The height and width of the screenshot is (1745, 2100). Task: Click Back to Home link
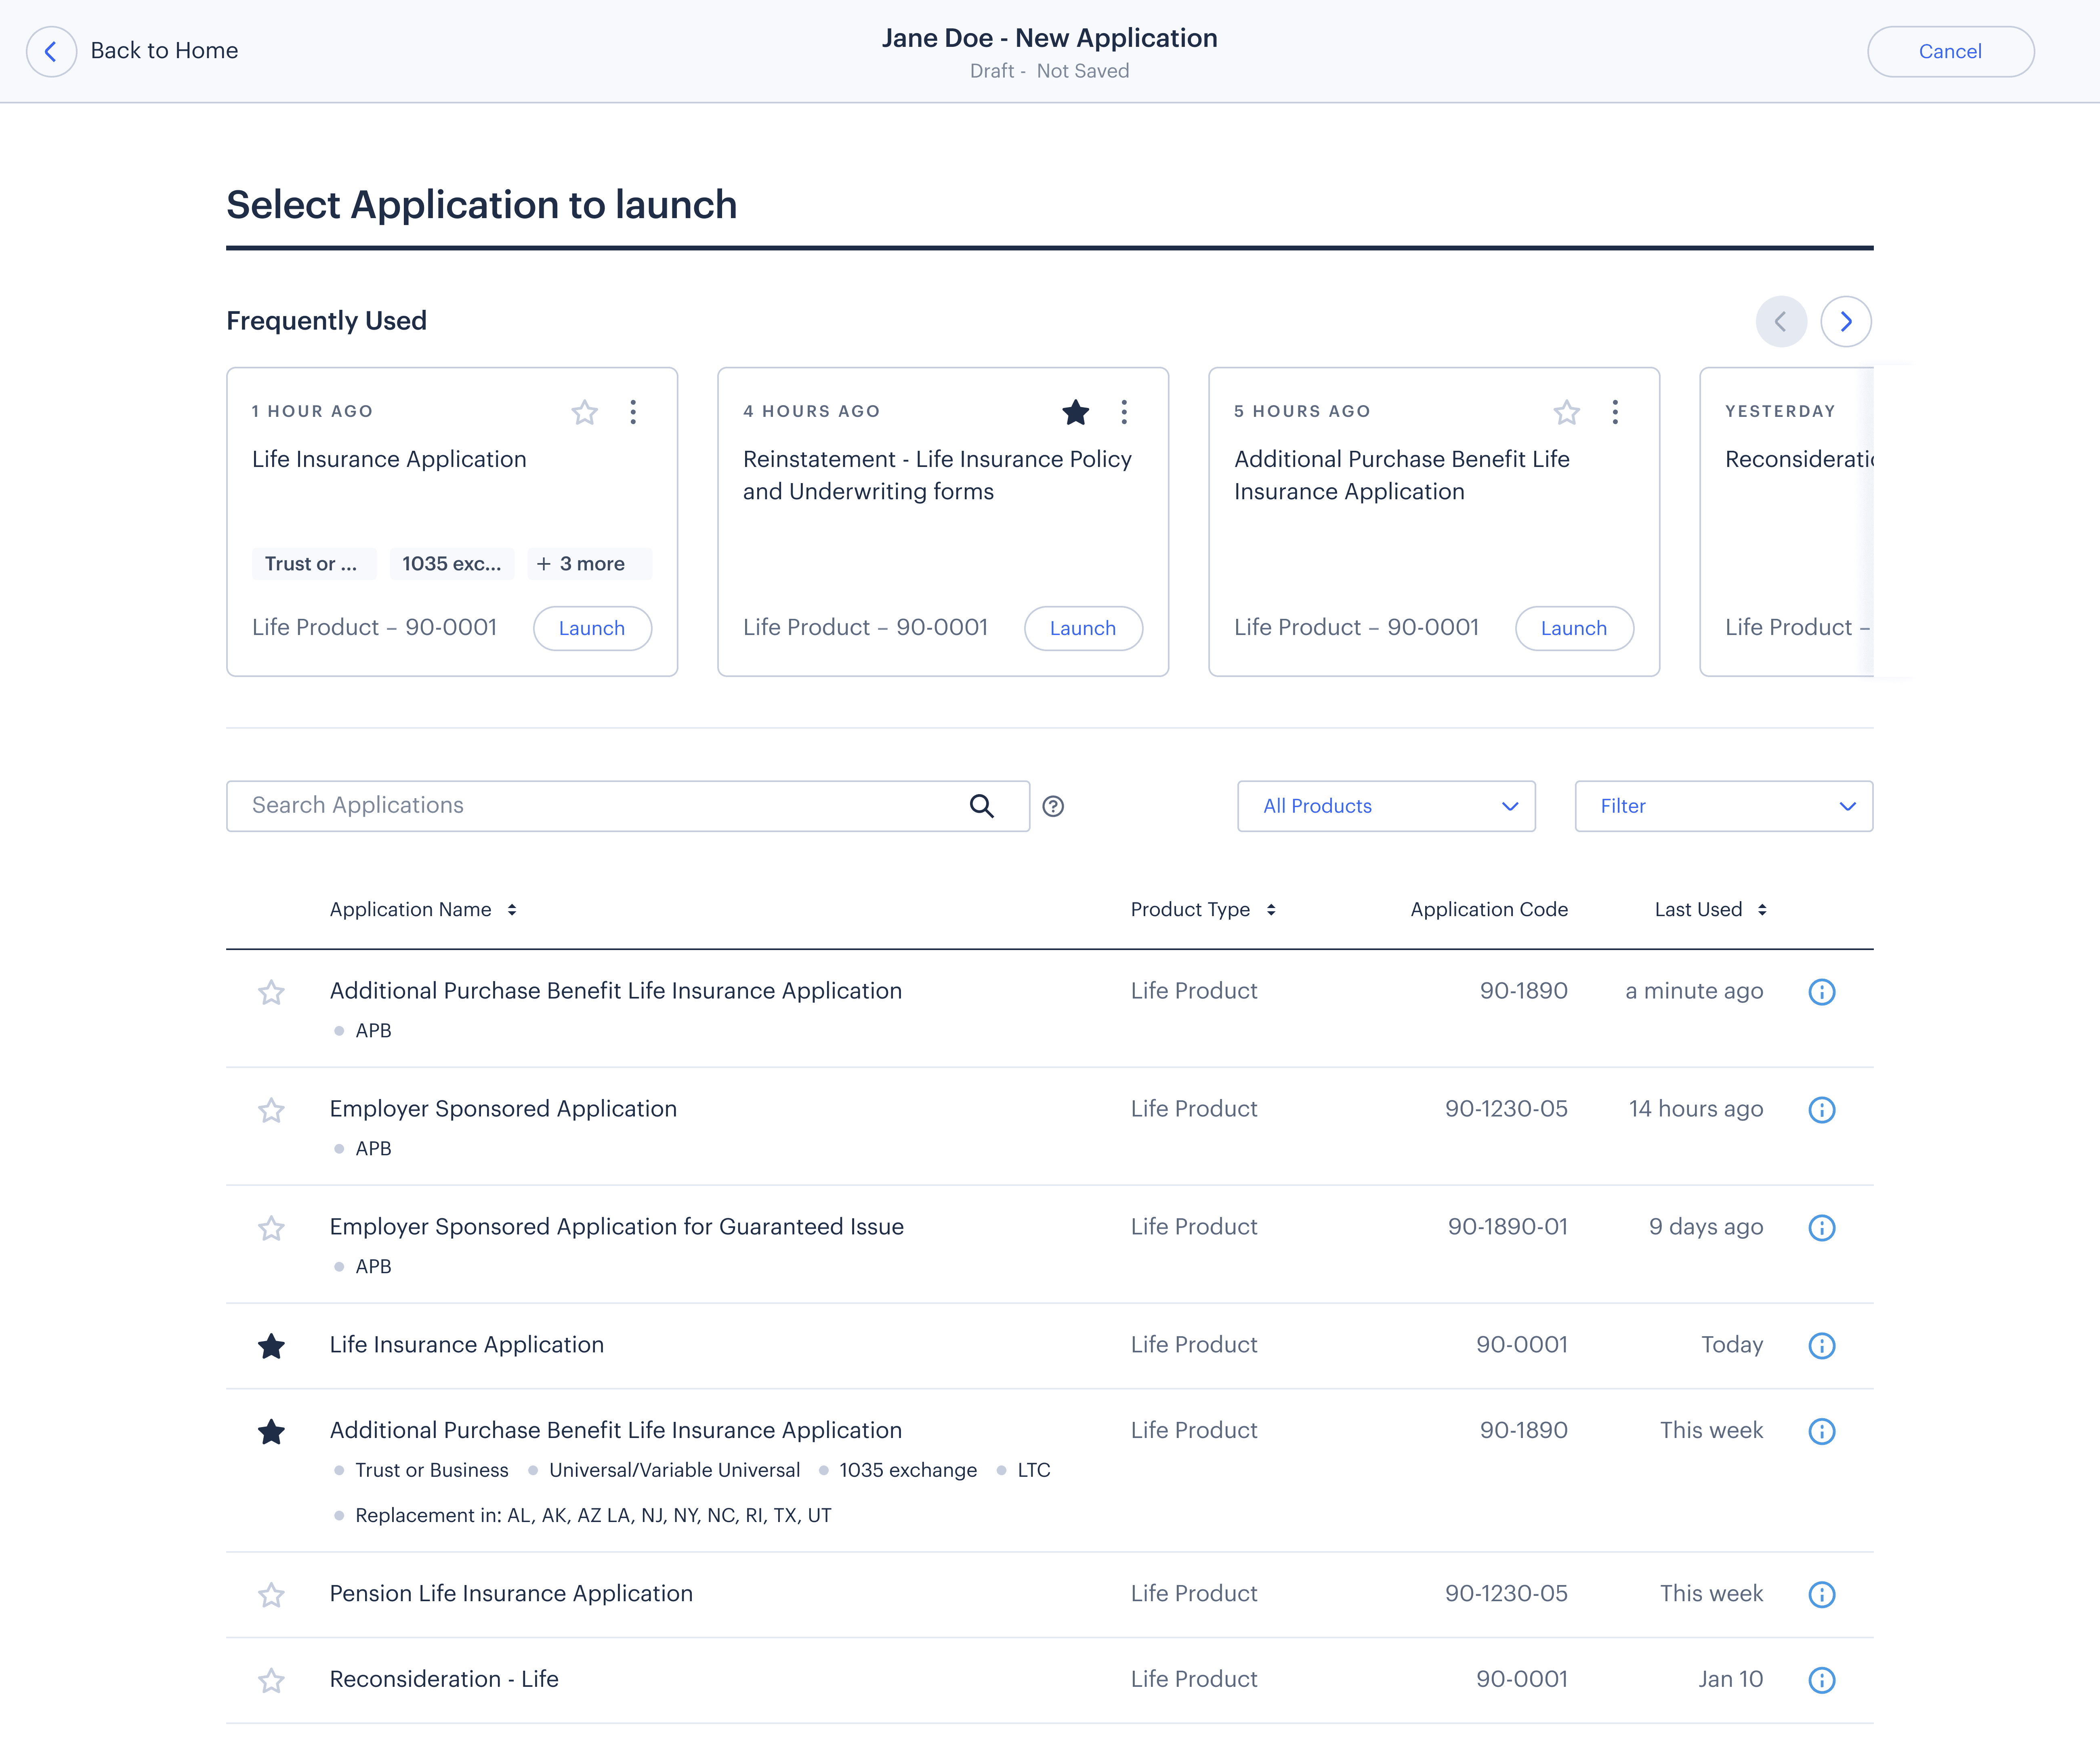164,51
